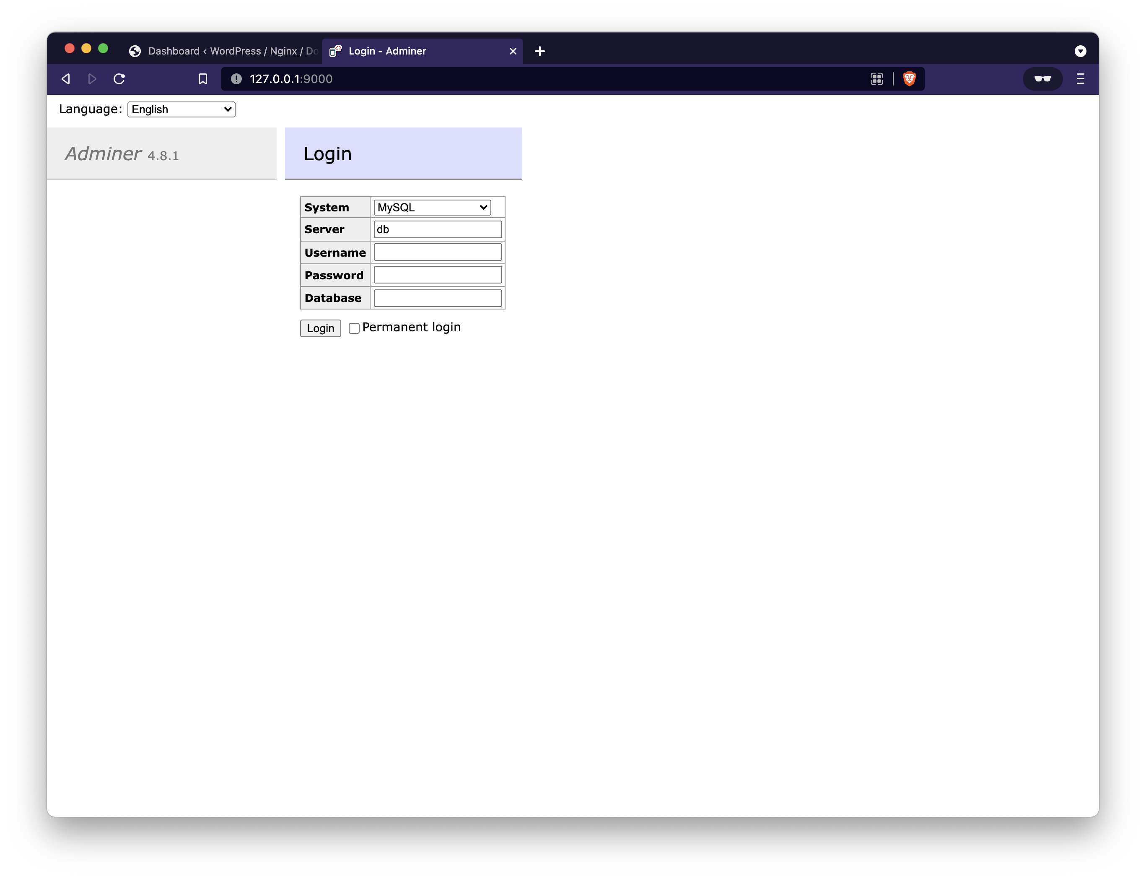Open the Brave Shields lion icon

pos(909,78)
